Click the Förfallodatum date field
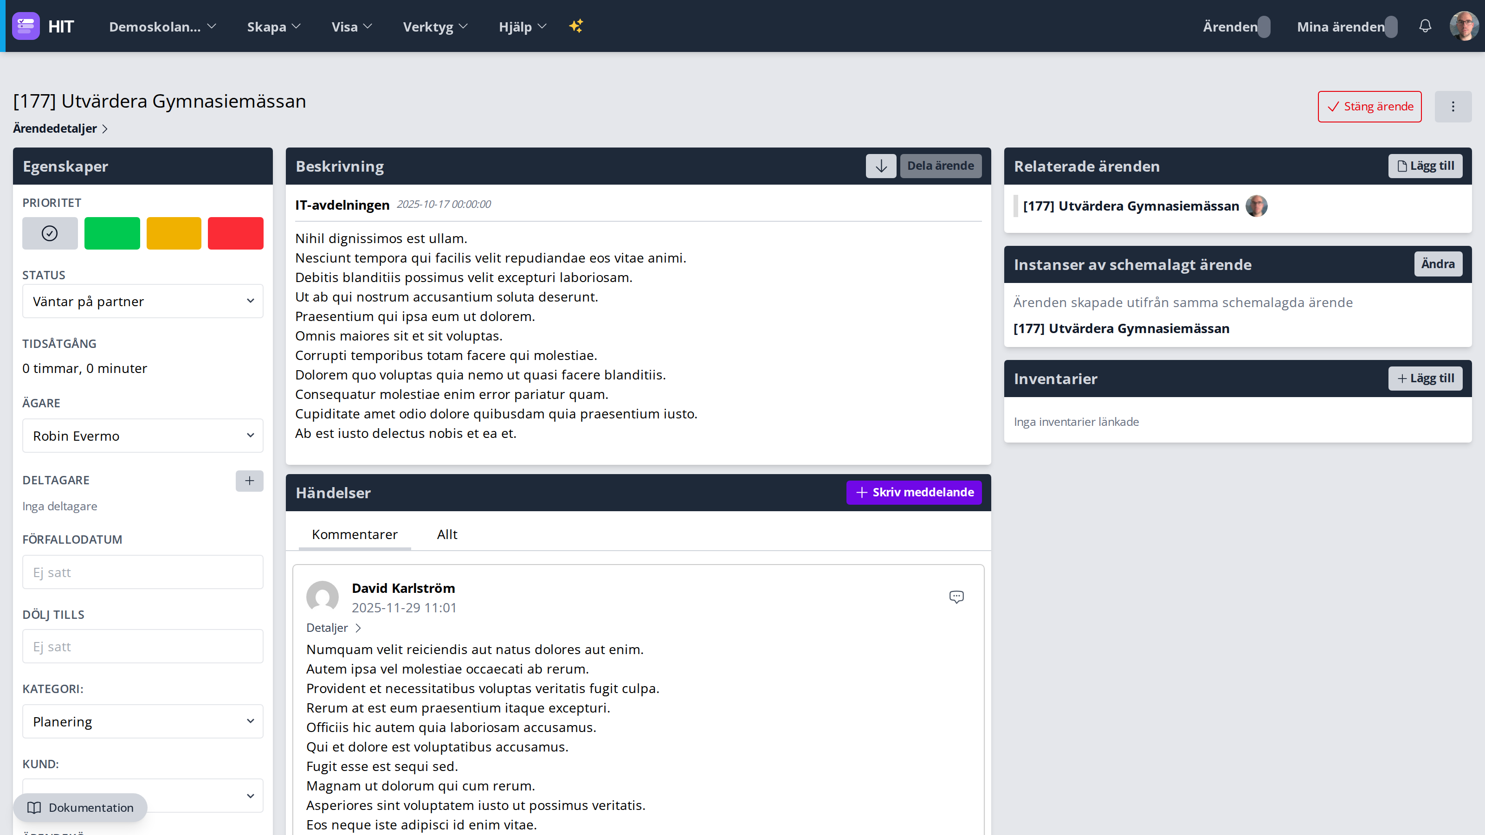The height and width of the screenshot is (835, 1485). (143, 572)
